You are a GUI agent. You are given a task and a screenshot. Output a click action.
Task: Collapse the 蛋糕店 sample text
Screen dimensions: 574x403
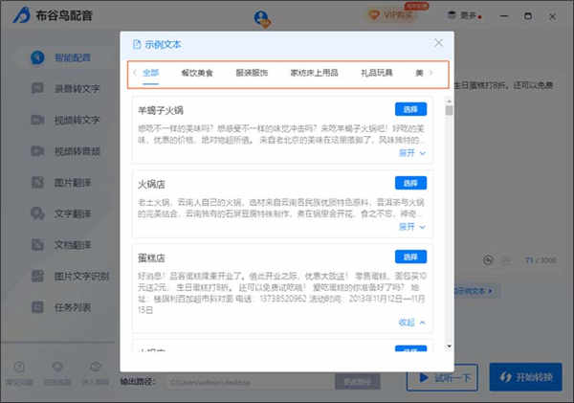pyautogui.click(x=411, y=323)
